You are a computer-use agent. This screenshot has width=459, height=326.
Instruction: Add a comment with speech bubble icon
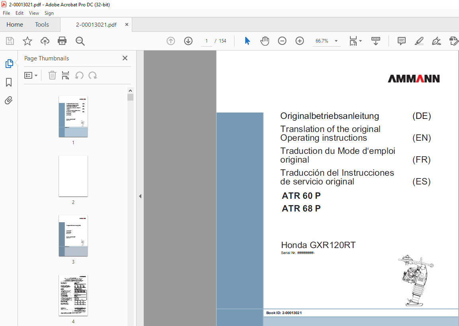click(402, 41)
